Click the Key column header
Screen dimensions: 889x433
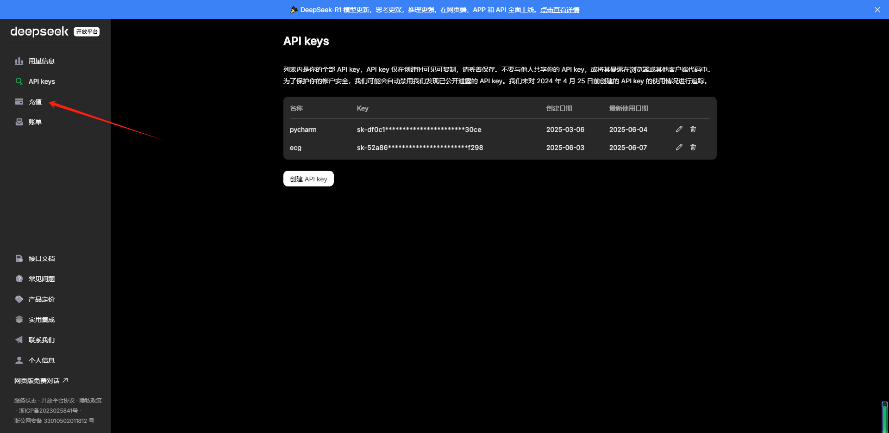pyautogui.click(x=363, y=108)
